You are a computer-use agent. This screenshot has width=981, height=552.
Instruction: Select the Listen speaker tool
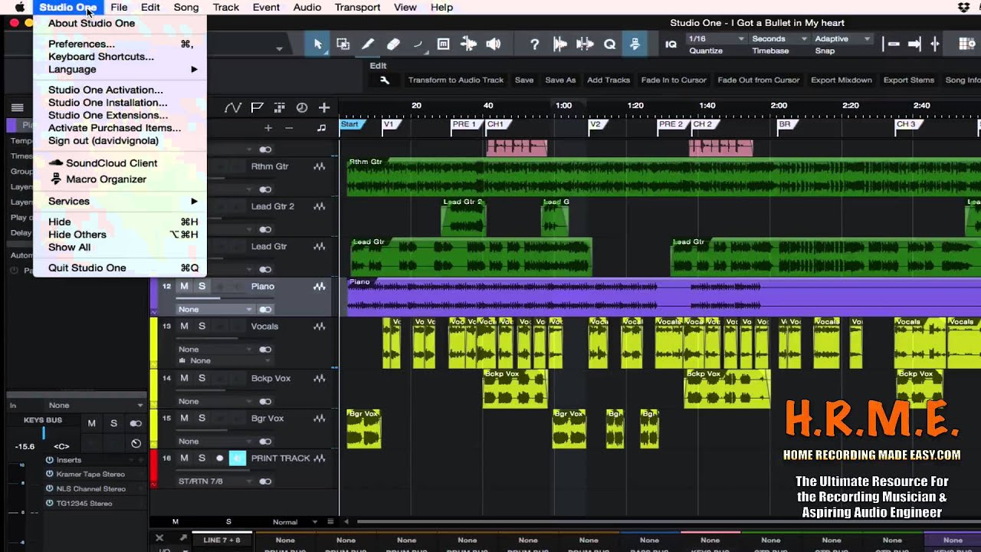point(494,44)
